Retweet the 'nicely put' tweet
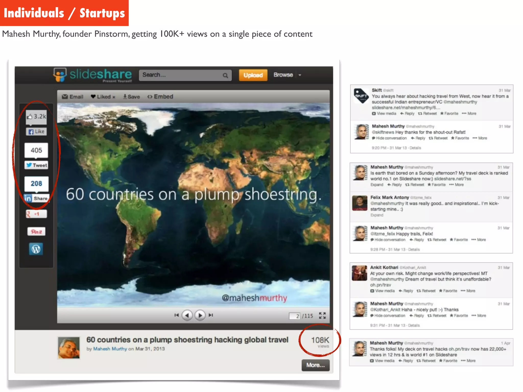Screen dimensions: 523x392 pos(437,316)
